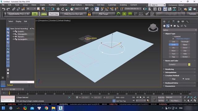Open the Select by Name tool
Viewport: 198px width, 111px height.
[43, 9]
